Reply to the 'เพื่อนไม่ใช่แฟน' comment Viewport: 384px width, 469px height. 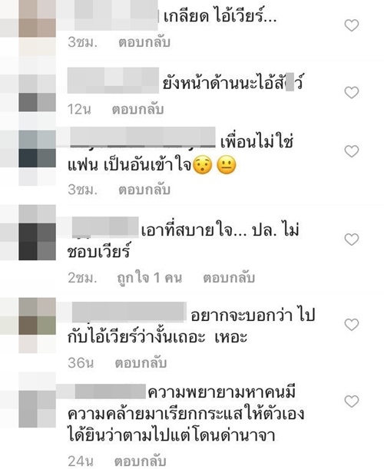click(144, 190)
